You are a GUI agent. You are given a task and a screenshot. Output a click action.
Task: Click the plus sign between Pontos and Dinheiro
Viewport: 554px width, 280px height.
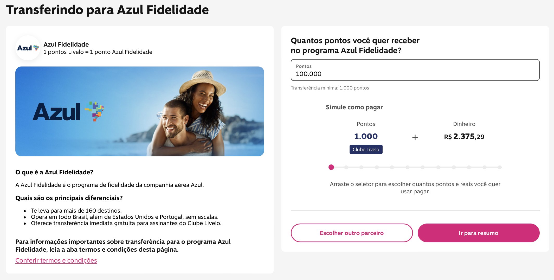[x=415, y=137]
